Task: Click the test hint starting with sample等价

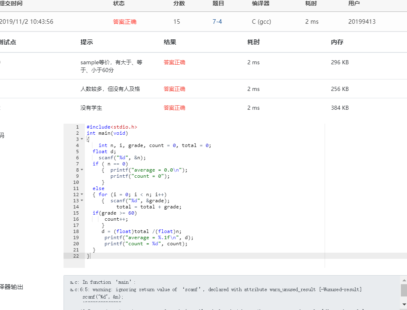Action: click(x=111, y=66)
